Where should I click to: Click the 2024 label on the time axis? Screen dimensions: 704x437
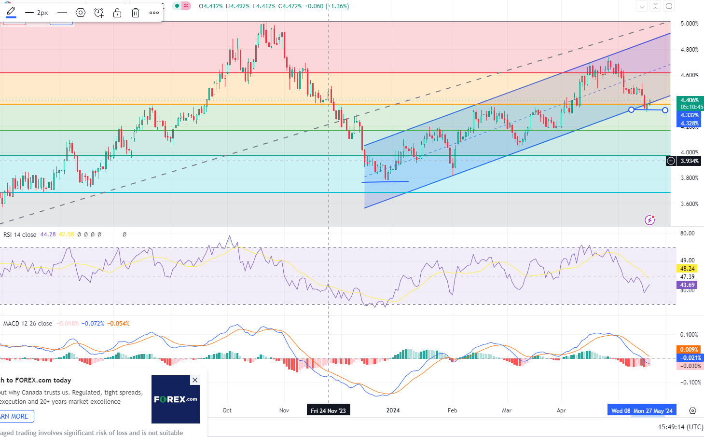(x=393, y=410)
